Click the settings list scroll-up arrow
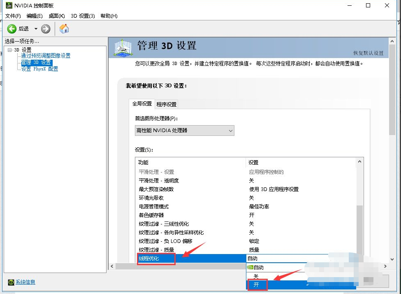Viewport: 401px width, 294px height. click(x=360, y=162)
